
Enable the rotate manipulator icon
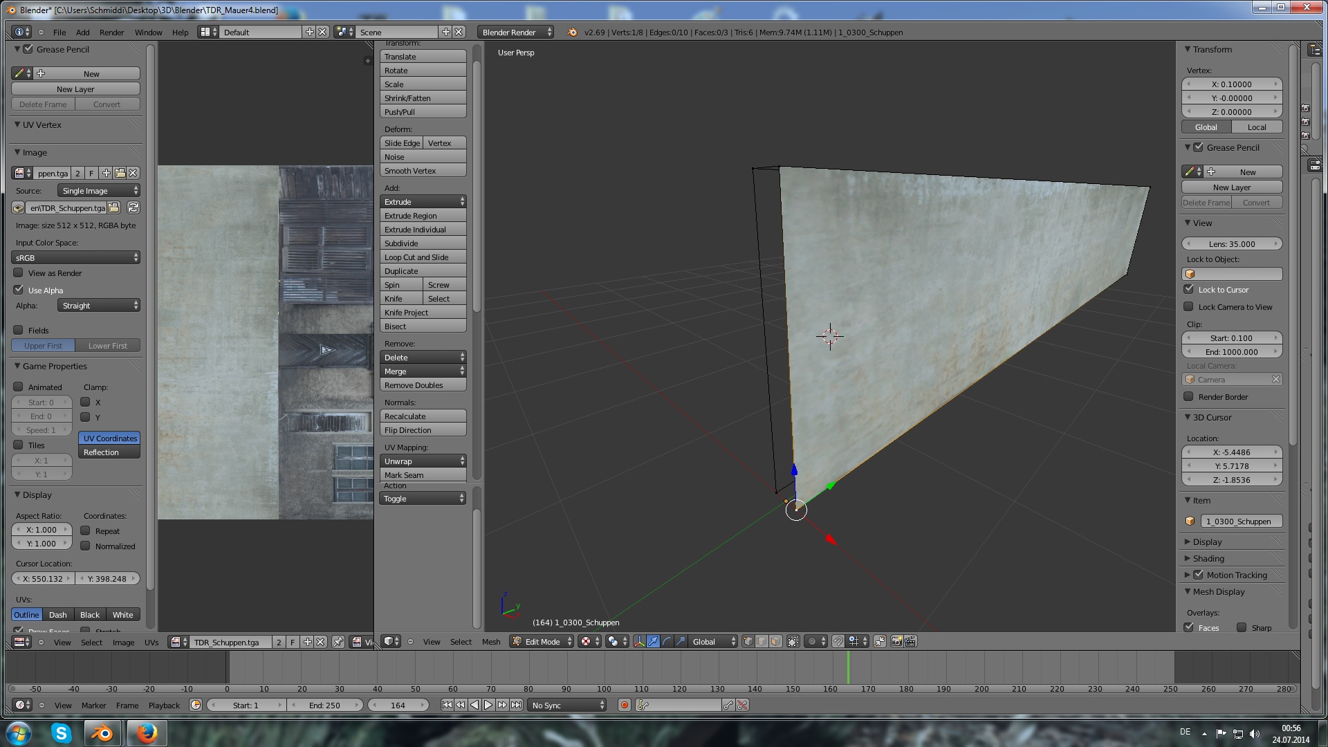[667, 641]
